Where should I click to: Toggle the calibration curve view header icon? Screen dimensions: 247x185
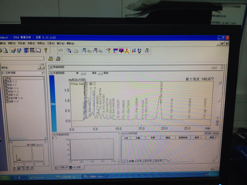[x=54, y=135]
